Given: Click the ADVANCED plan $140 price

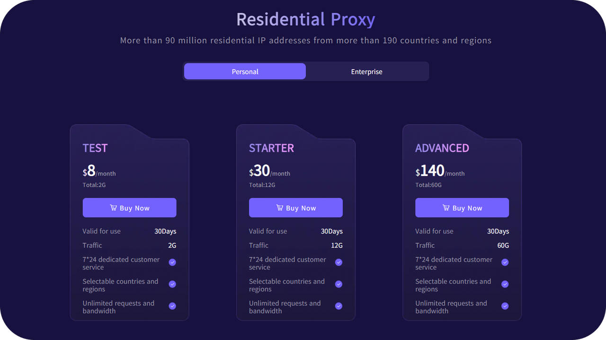Looking at the screenshot, I should tap(432, 171).
